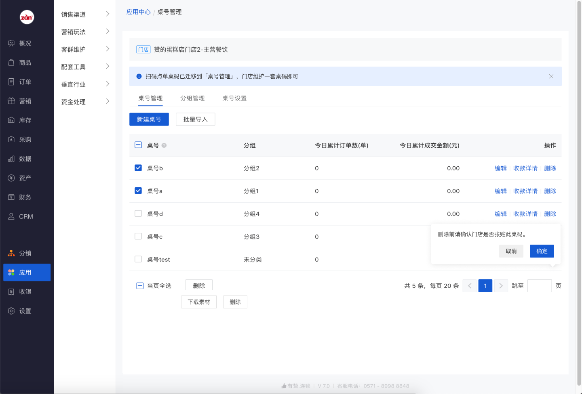Screen dimensions: 582x394
Task: Go to next page arrow
Action: tap(501, 286)
